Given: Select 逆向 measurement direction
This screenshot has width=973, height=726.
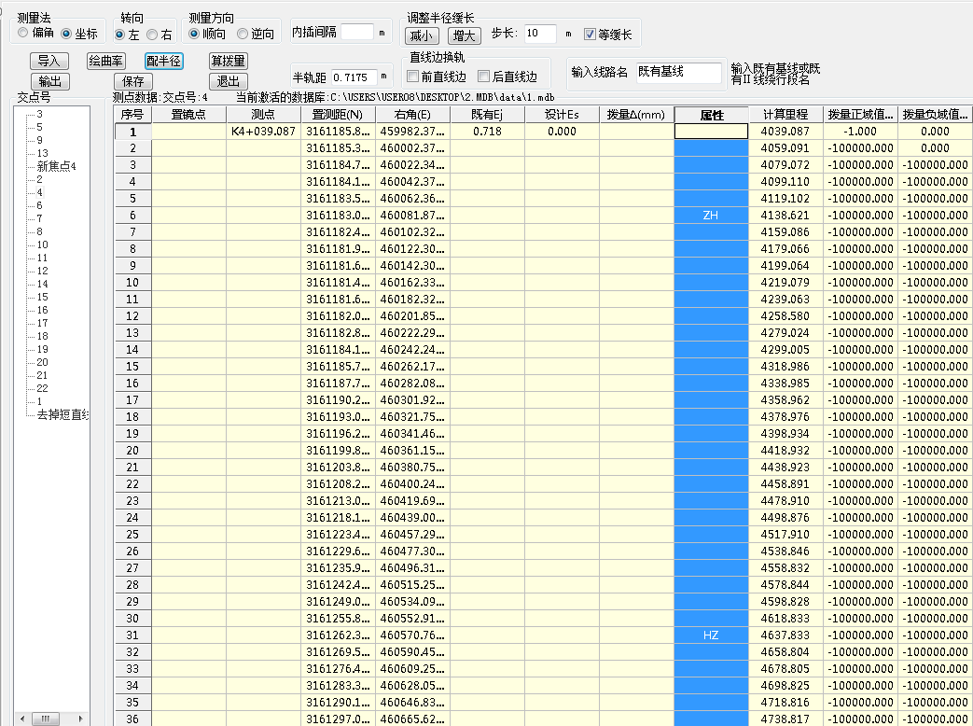Looking at the screenshot, I should point(243,35).
